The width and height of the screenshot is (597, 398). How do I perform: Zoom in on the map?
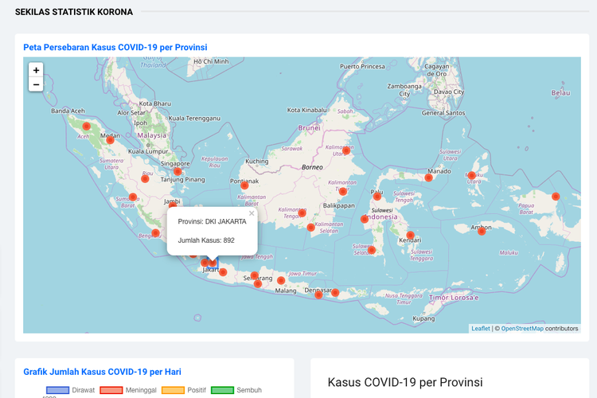coord(36,70)
